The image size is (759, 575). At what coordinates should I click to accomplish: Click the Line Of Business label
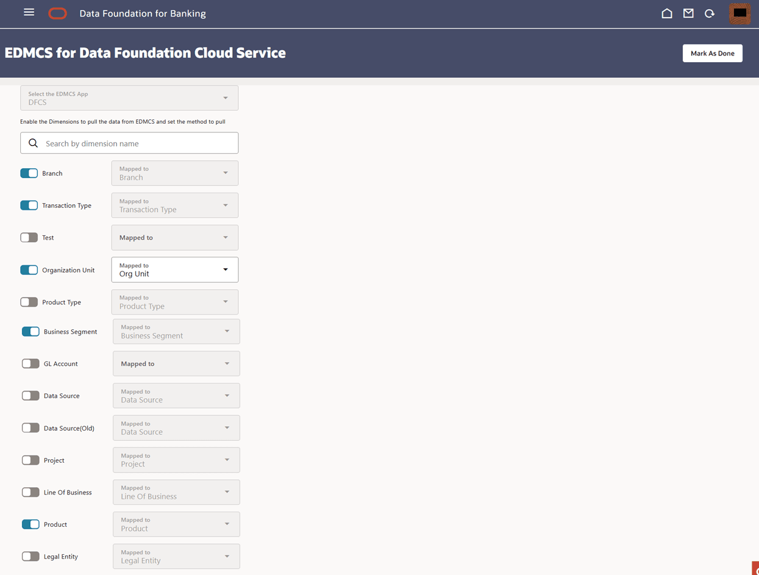[x=68, y=493]
